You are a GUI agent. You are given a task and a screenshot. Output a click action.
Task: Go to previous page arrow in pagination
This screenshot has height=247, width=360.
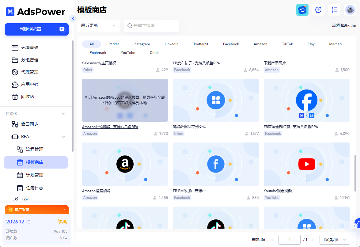point(272,240)
